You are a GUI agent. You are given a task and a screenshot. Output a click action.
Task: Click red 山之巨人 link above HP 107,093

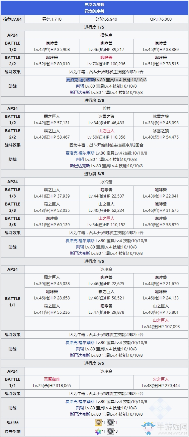click(161, 320)
